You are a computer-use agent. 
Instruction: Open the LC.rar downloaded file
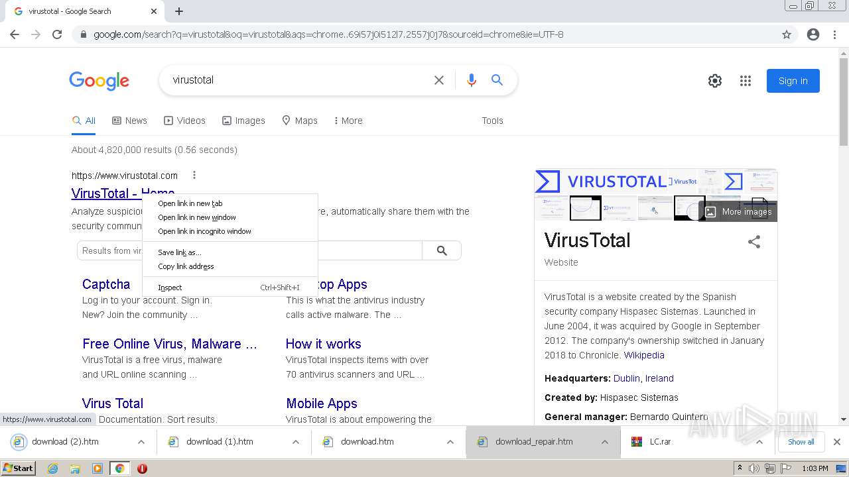click(x=660, y=442)
